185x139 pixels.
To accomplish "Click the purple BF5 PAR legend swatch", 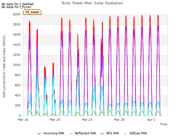I will [x=102, y=134].
